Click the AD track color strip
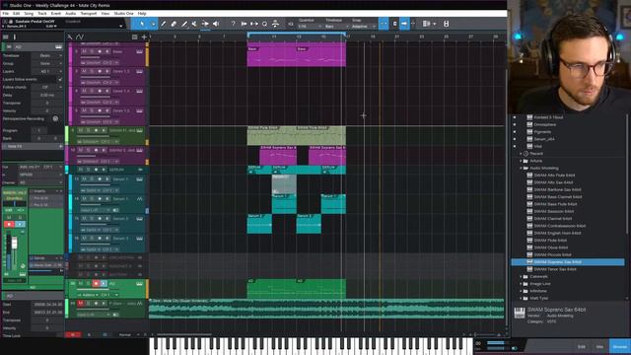 point(67,289)
